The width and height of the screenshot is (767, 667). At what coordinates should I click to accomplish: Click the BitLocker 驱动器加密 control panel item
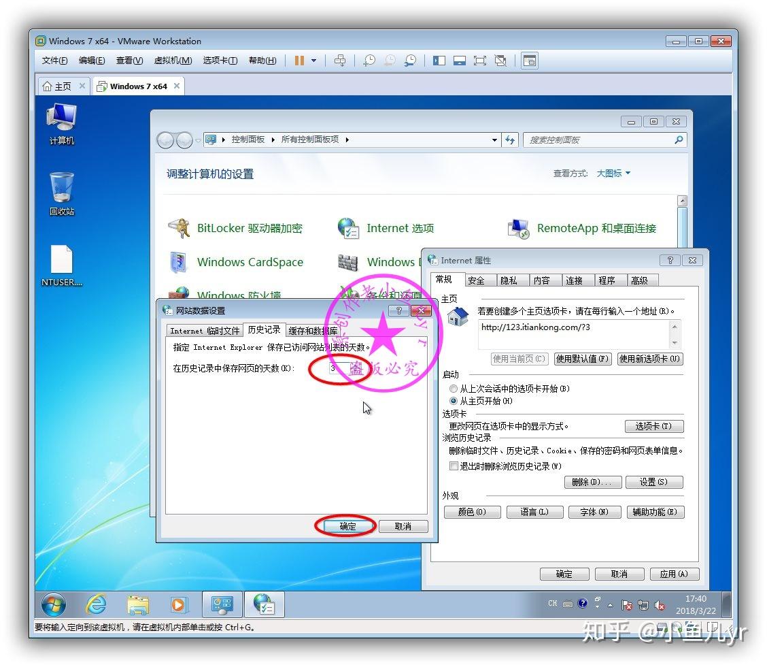pos(235,228)
